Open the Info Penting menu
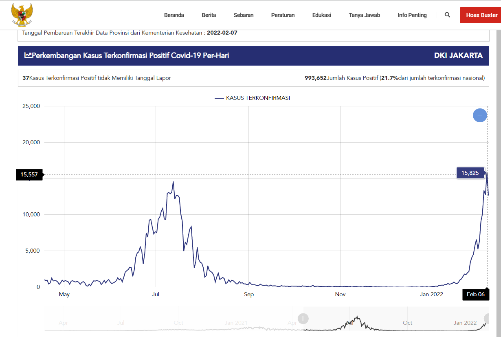501x337 pixels. pyautogui.click(x=412, y=15)
